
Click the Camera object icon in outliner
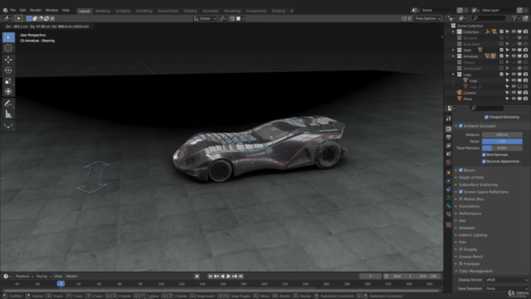point(459,92)
